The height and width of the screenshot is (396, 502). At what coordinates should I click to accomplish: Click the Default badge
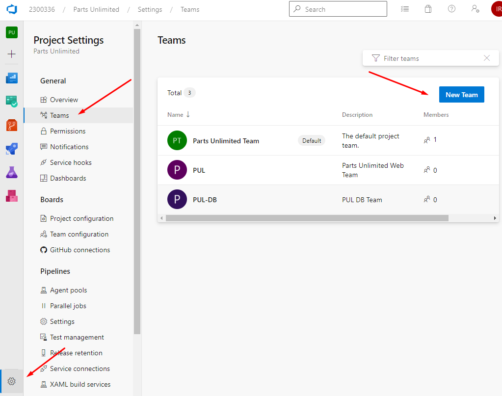point(312,140)
